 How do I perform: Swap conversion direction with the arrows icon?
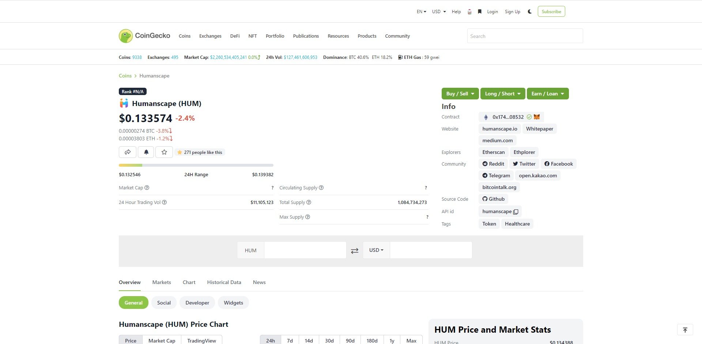[354, 250]
